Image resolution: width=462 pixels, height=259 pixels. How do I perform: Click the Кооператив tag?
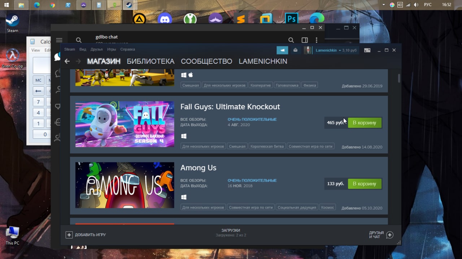[260, 85]
